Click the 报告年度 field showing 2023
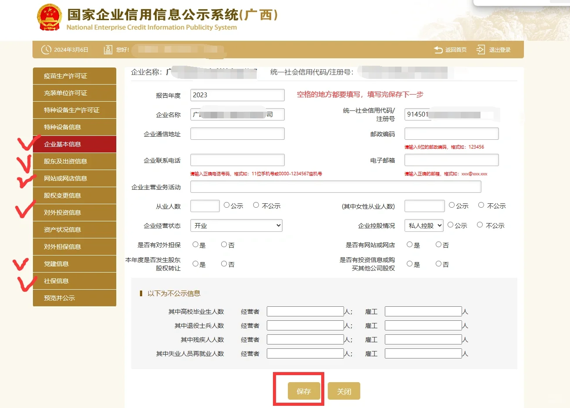The image size is (570, 408). click(237, 95)
